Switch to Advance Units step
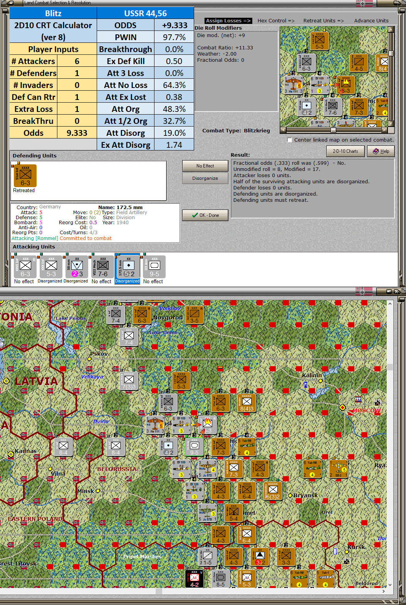The width and height of the screenshot is (406, 605). (x=371, y=20)
